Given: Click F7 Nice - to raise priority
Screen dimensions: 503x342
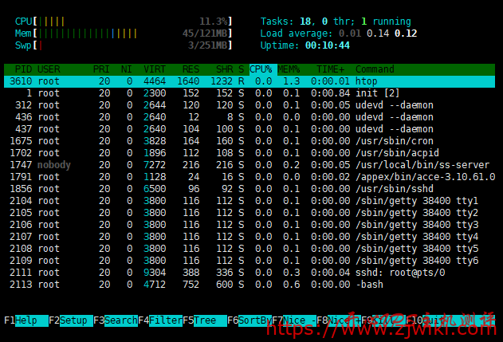Looking at the screenshot, I should coord(294,320).
